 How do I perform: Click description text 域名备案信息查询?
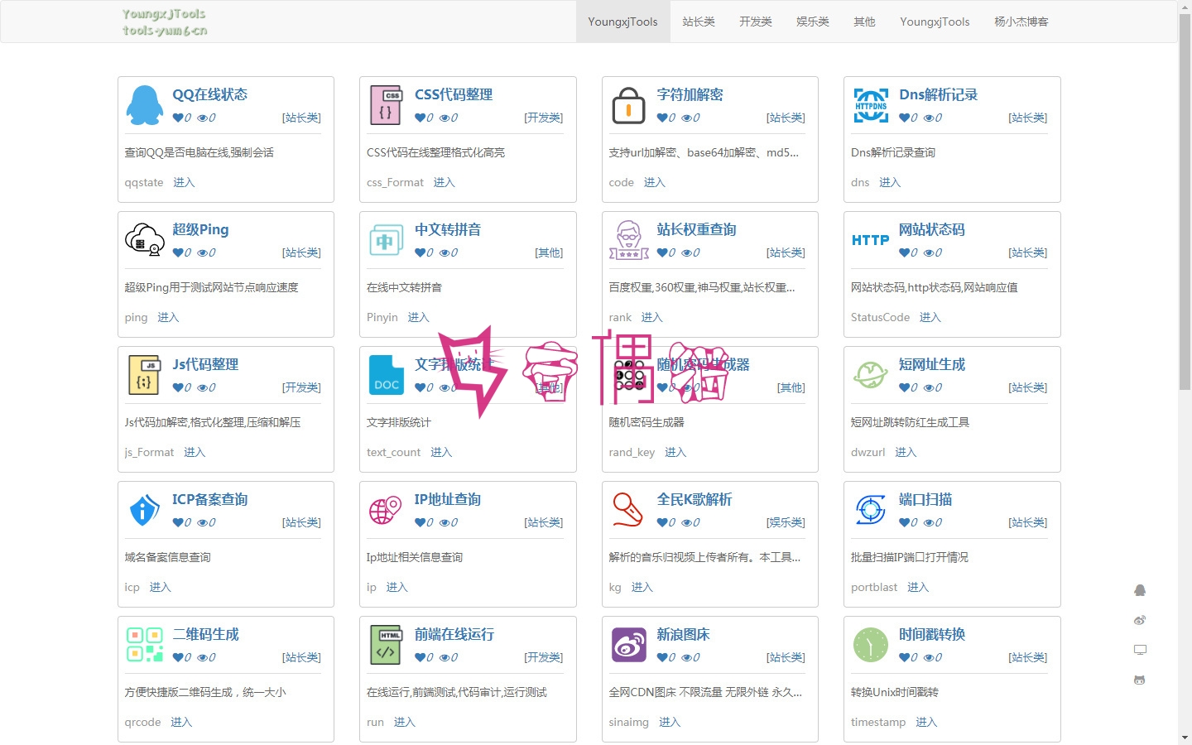pos(168,557)
